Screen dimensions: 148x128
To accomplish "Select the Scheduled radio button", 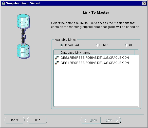I will pyautogui.click(x=62, y=45).
